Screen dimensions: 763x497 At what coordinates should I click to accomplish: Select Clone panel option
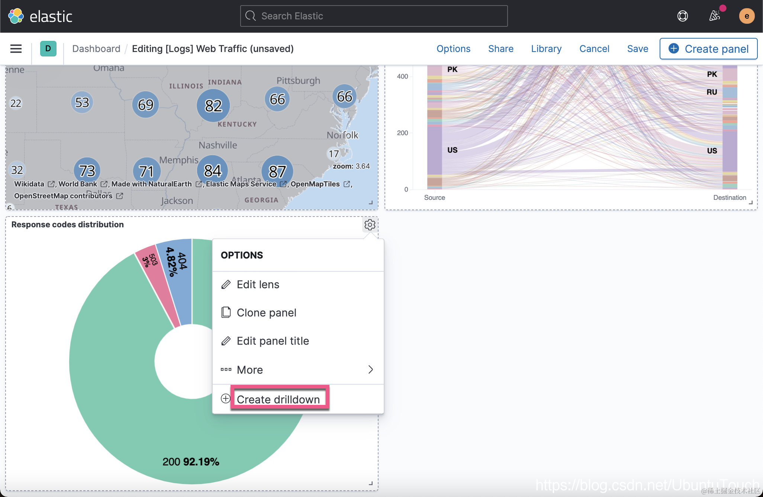[266, 313]
